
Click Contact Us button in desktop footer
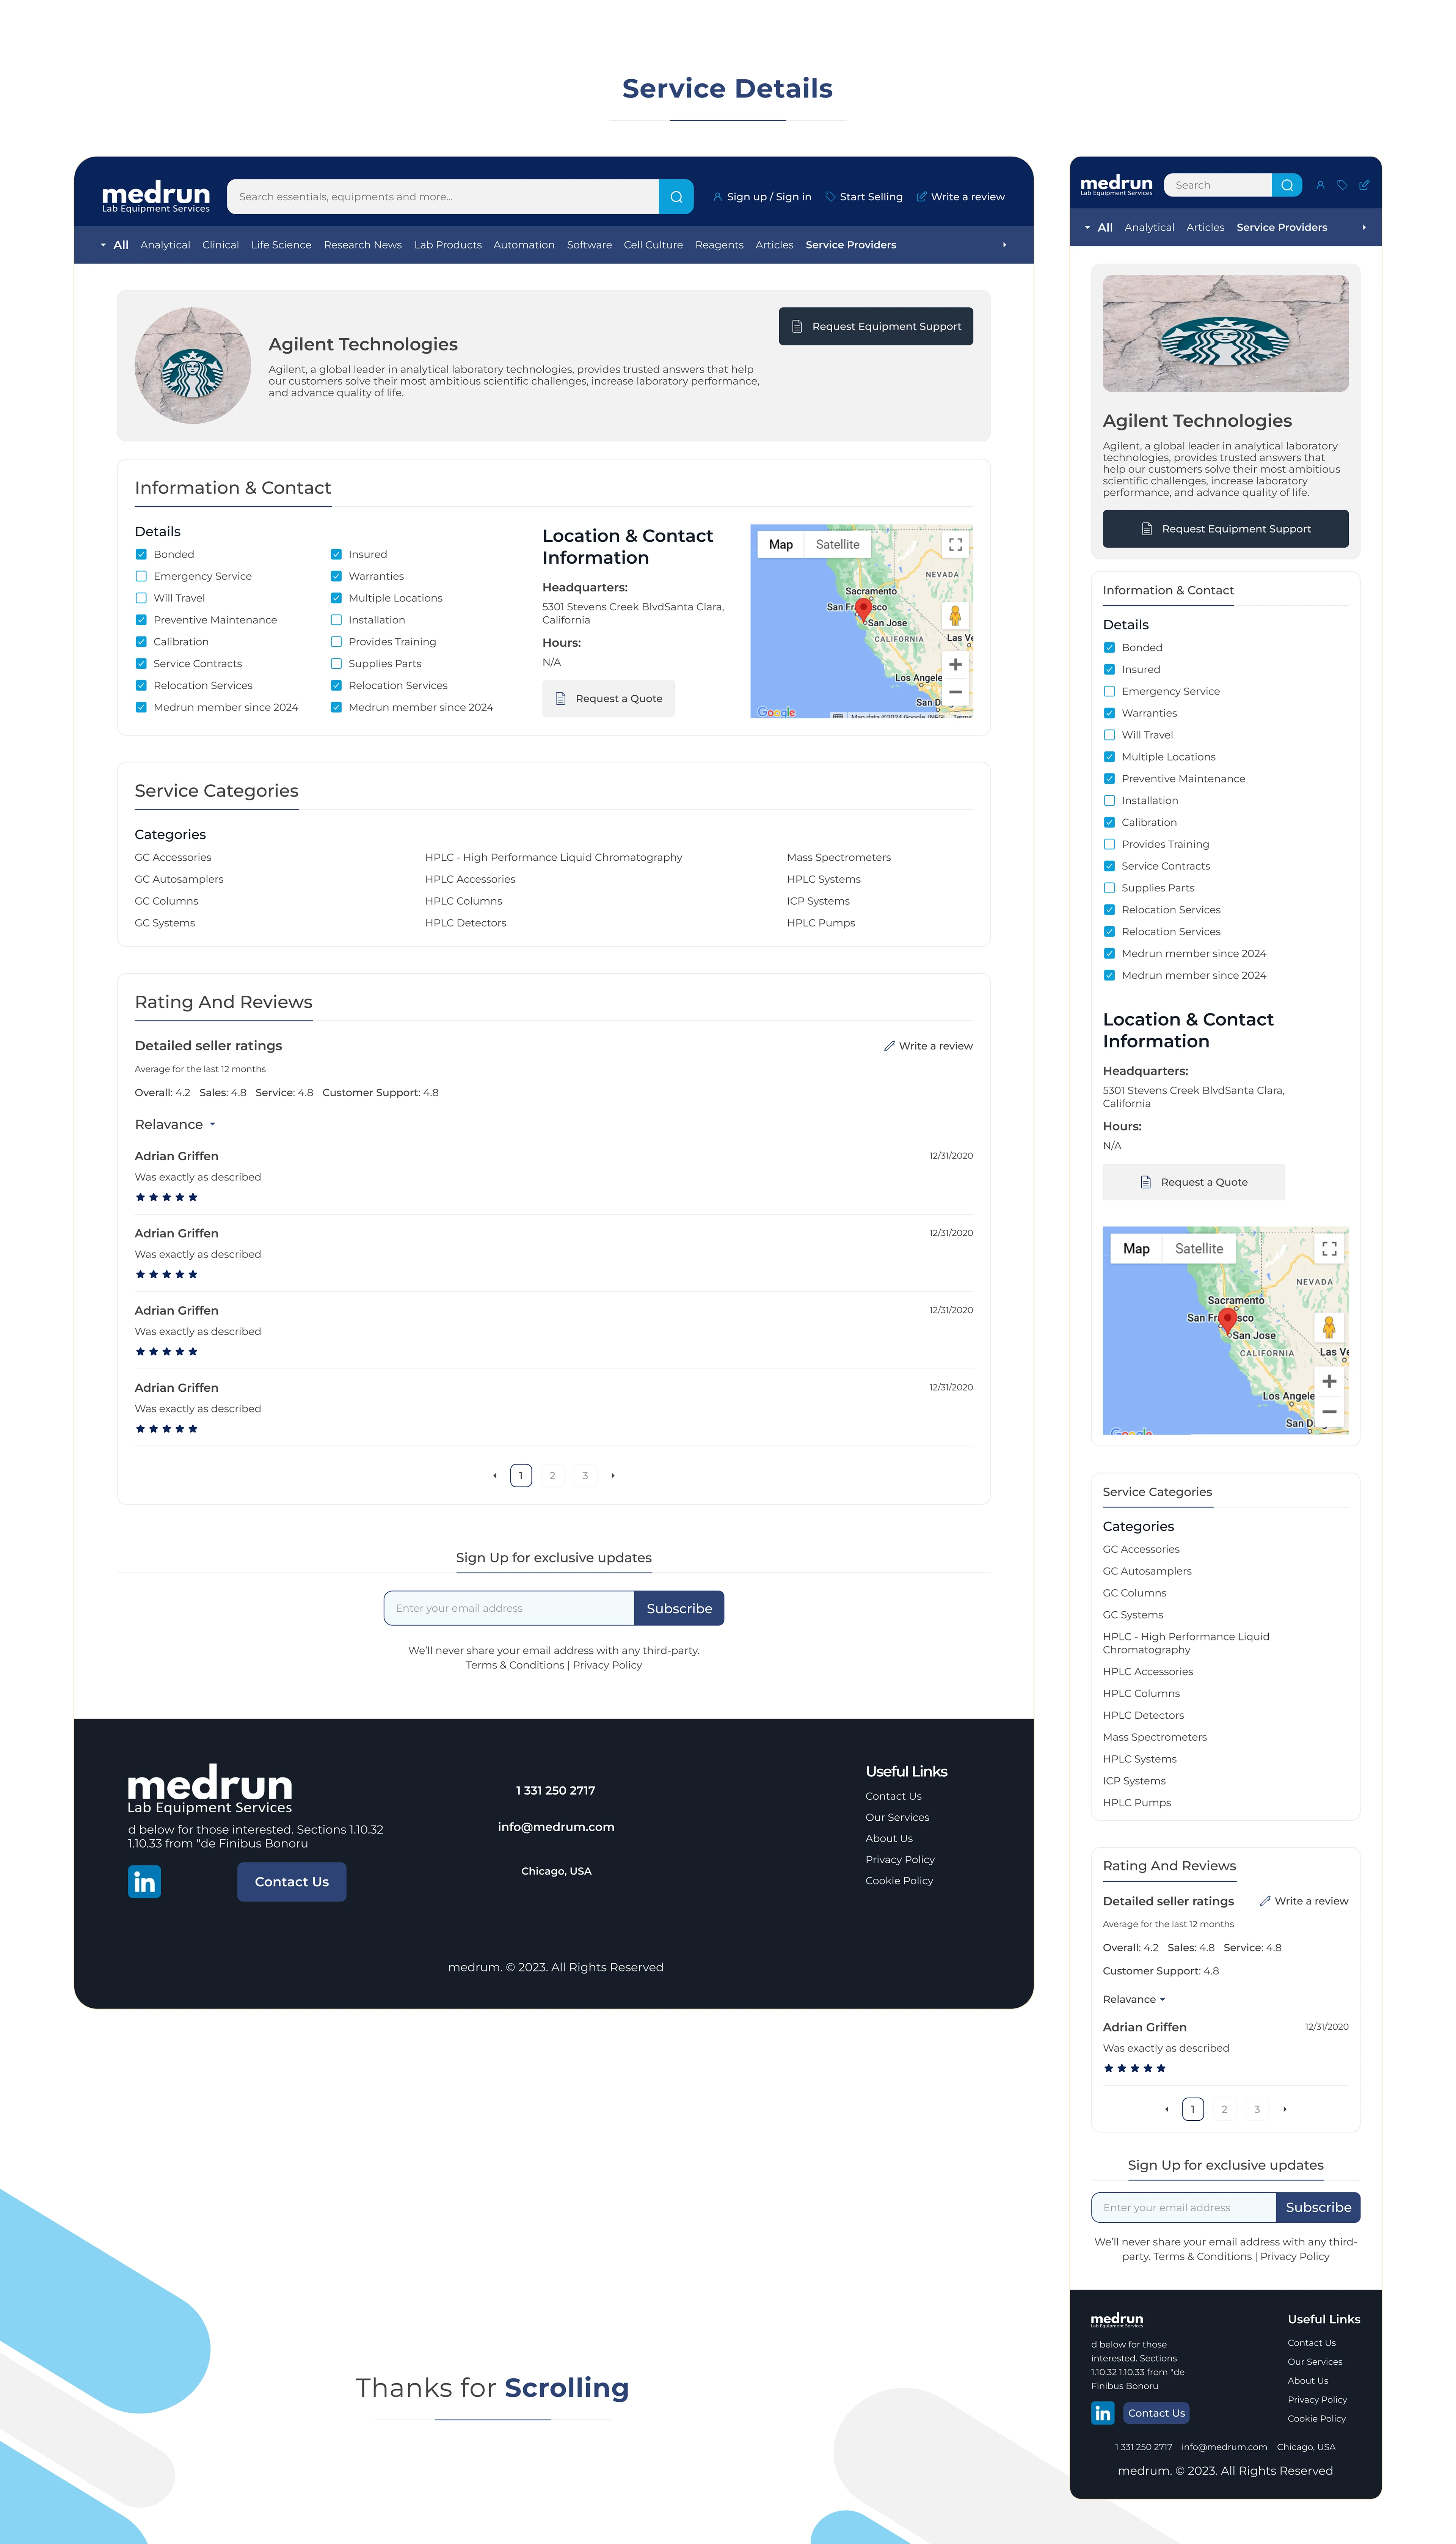point(292,1882)
